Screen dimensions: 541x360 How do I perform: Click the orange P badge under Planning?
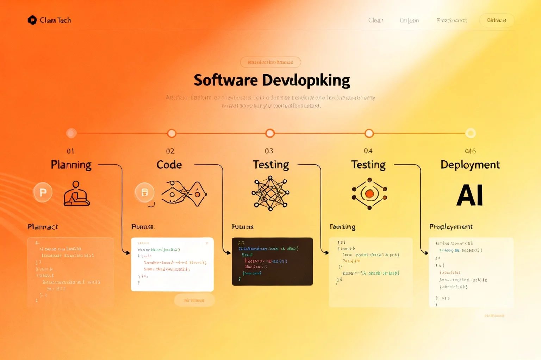click(43, 192)
